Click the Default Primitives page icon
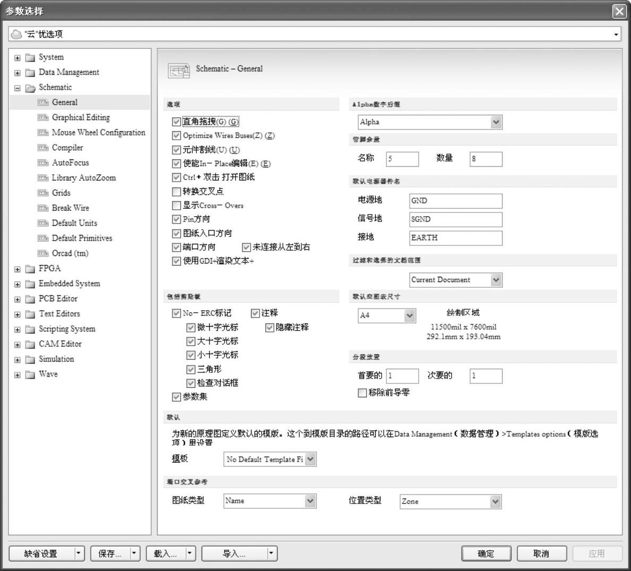The height and width of the screenshot is (571, 631). point(43,238)
